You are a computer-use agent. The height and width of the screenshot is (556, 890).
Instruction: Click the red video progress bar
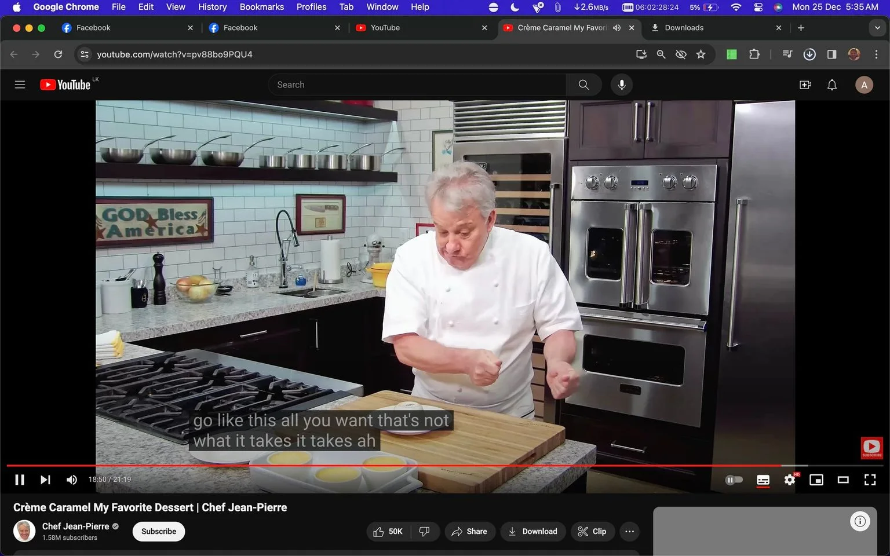(x=394, y=465)
